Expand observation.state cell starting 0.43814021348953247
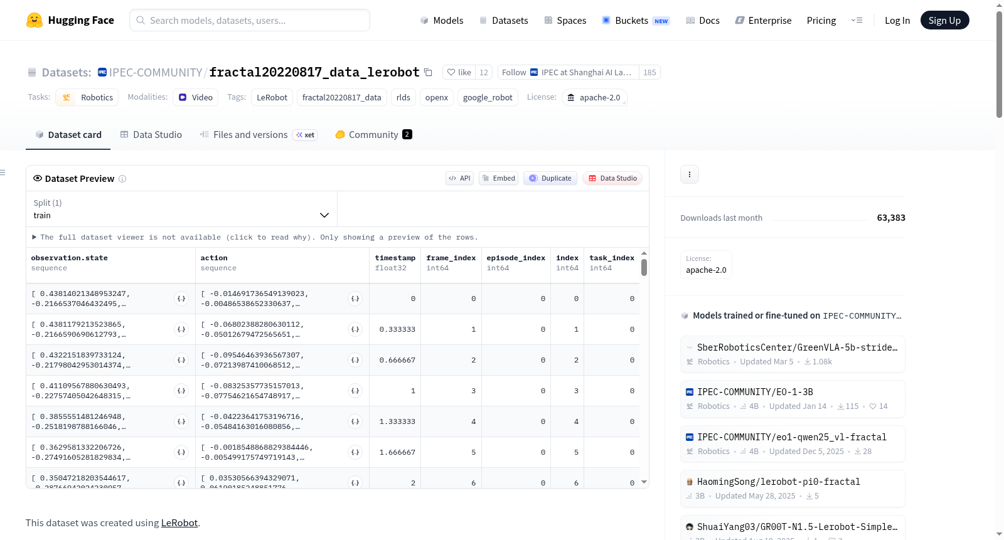The width and height of the screenshot is (1004, 540). pyautogui.click(x=181, y=299)
